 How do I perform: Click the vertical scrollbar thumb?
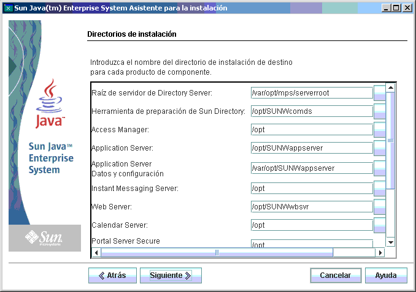390,140
